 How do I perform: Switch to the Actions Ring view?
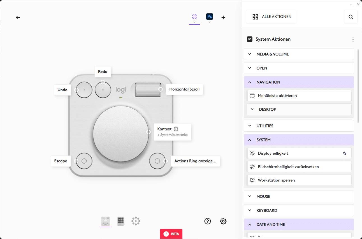(x=136, y=221)
